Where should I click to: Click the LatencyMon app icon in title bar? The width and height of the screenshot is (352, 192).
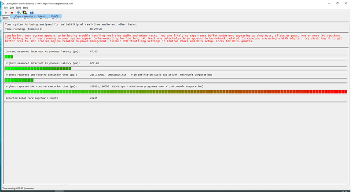(x=3, y=4)
